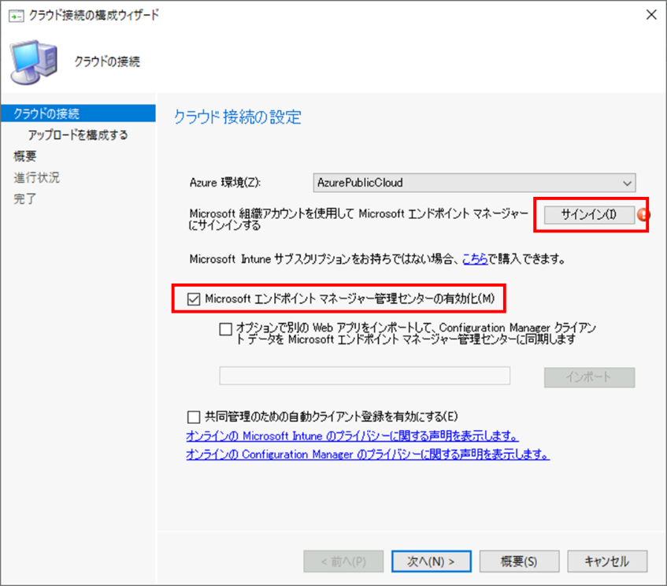Open the Microsoft Intune privacy statement link

(352, 436)
